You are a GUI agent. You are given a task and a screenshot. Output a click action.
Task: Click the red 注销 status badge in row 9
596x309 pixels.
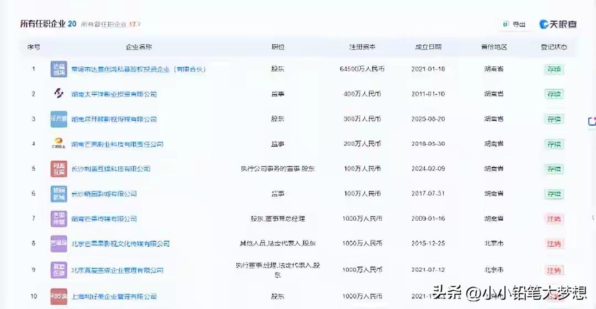click(554, 270)
